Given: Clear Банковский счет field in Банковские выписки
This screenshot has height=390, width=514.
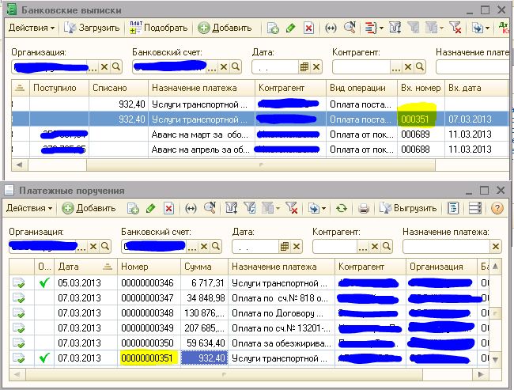Looking at the screenshot, I should pyautogui.click(x=224, y=67).
